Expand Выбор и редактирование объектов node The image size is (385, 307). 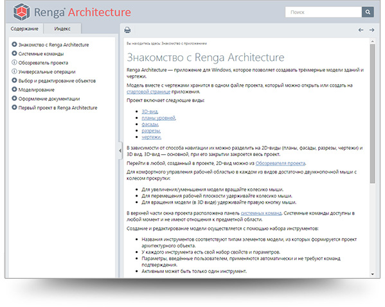pos(14,80)
